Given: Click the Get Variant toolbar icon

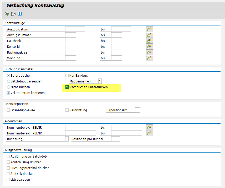Looking at the screenshot, I should pyautogui.click(x=13, y=14).
